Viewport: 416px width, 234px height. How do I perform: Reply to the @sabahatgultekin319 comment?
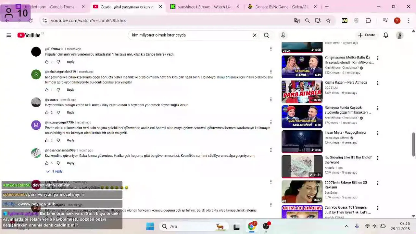(70, 90)
